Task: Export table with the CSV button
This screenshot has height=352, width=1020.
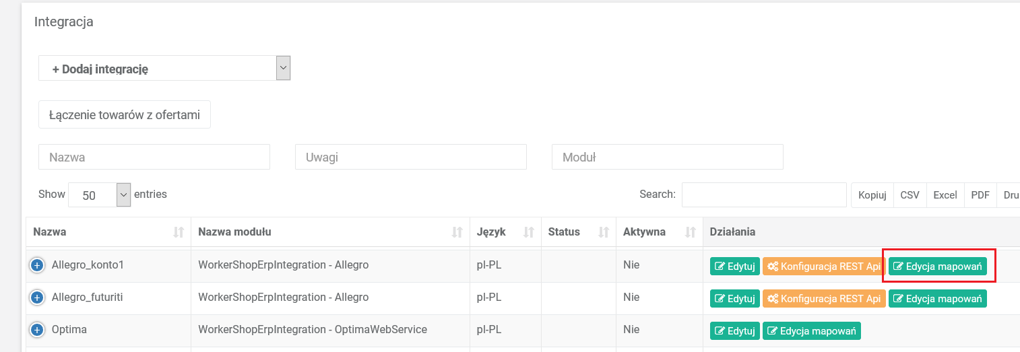Action: [x=910, y=195]
